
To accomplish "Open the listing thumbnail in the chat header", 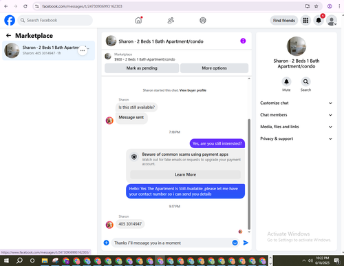I will (111, 41).
